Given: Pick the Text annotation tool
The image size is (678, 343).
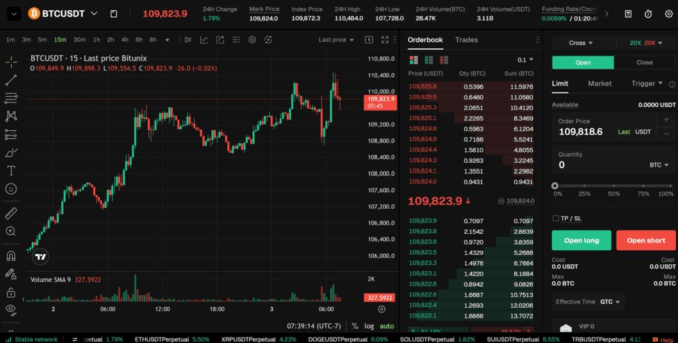Looking at the screenshot, I should [x=11, y=170].
